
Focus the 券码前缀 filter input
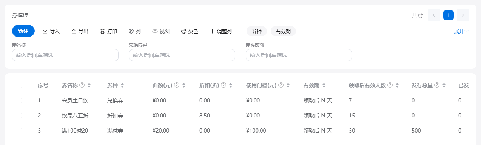tap(299, 55)
